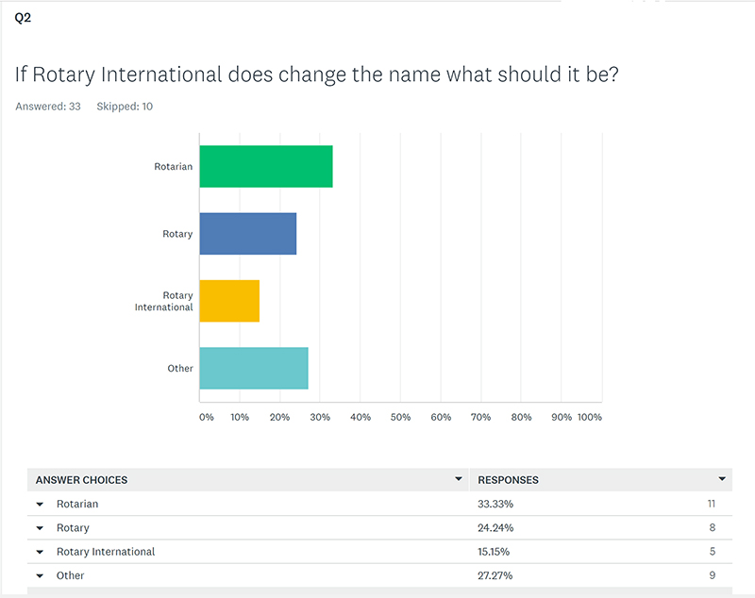The height and width of the screenshot is (598, 755).
Task: Click the 27.27% response value
Action: point(495,575)
